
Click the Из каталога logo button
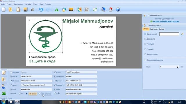pos(46,94)
